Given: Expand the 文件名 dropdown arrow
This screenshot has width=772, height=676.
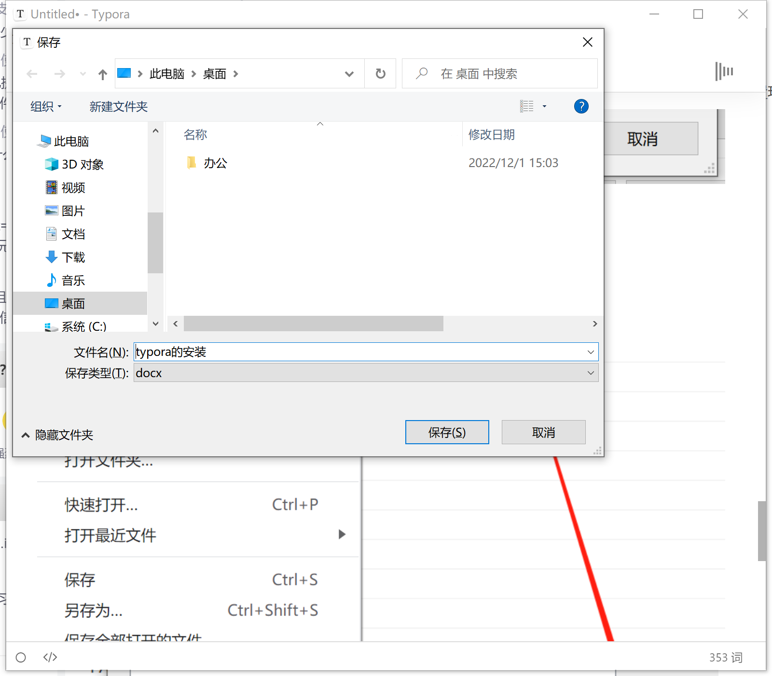Looking at the screenshot, I should tap(591, 352).
